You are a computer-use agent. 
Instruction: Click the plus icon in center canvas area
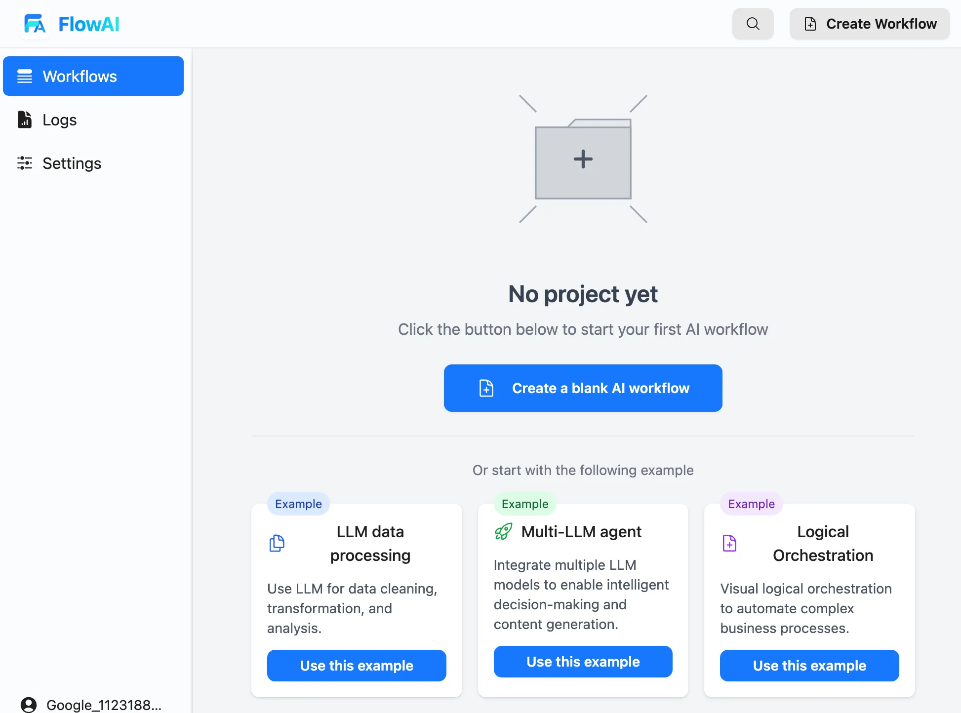(583, 159)
